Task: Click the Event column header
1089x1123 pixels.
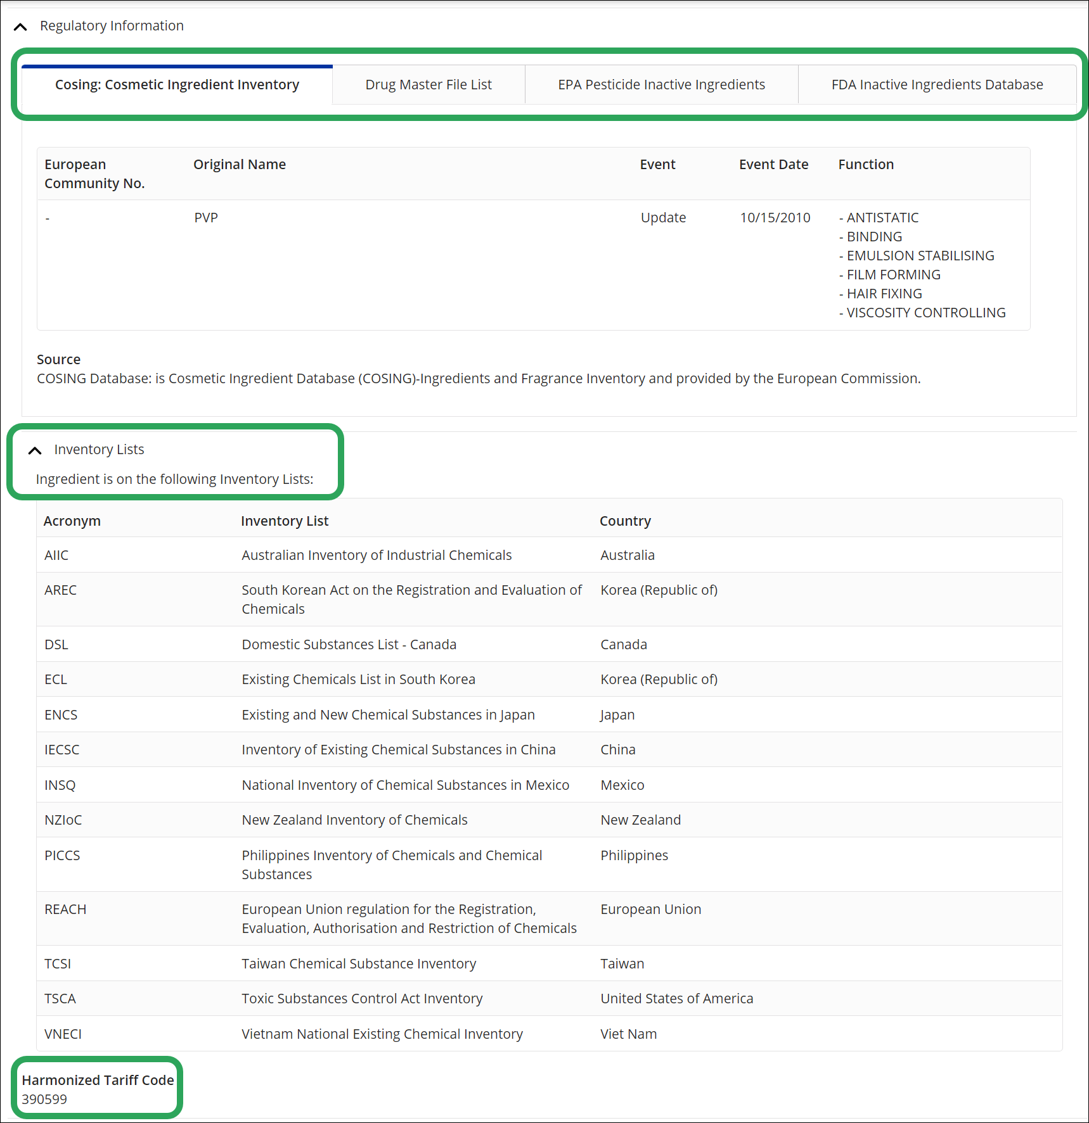Action: click(657, 164)
